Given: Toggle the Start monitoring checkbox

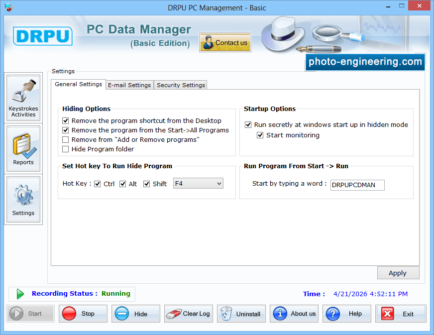Looking at the screenshot, I should click(260, 135).
